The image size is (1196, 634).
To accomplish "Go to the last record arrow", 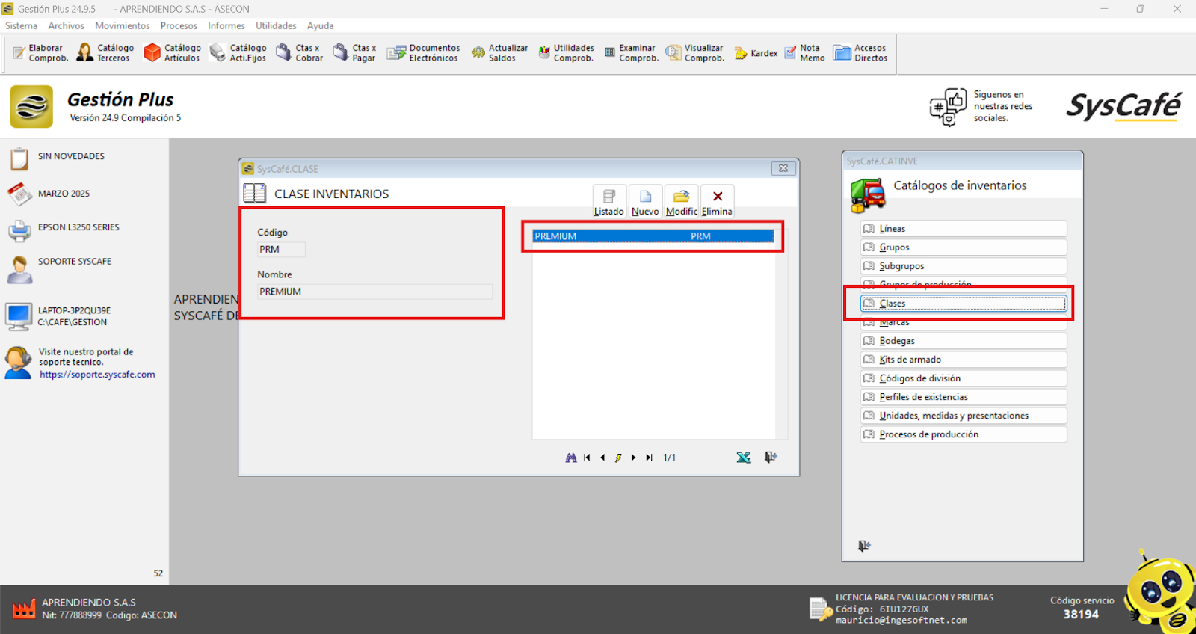I will pyautogui.click(x=649, y=458).
